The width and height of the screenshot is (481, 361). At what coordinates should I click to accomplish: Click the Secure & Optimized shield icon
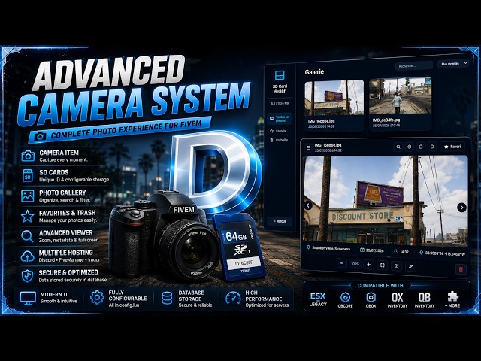27,276
